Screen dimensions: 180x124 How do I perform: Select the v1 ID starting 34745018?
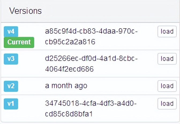click(x=91, y=104)
